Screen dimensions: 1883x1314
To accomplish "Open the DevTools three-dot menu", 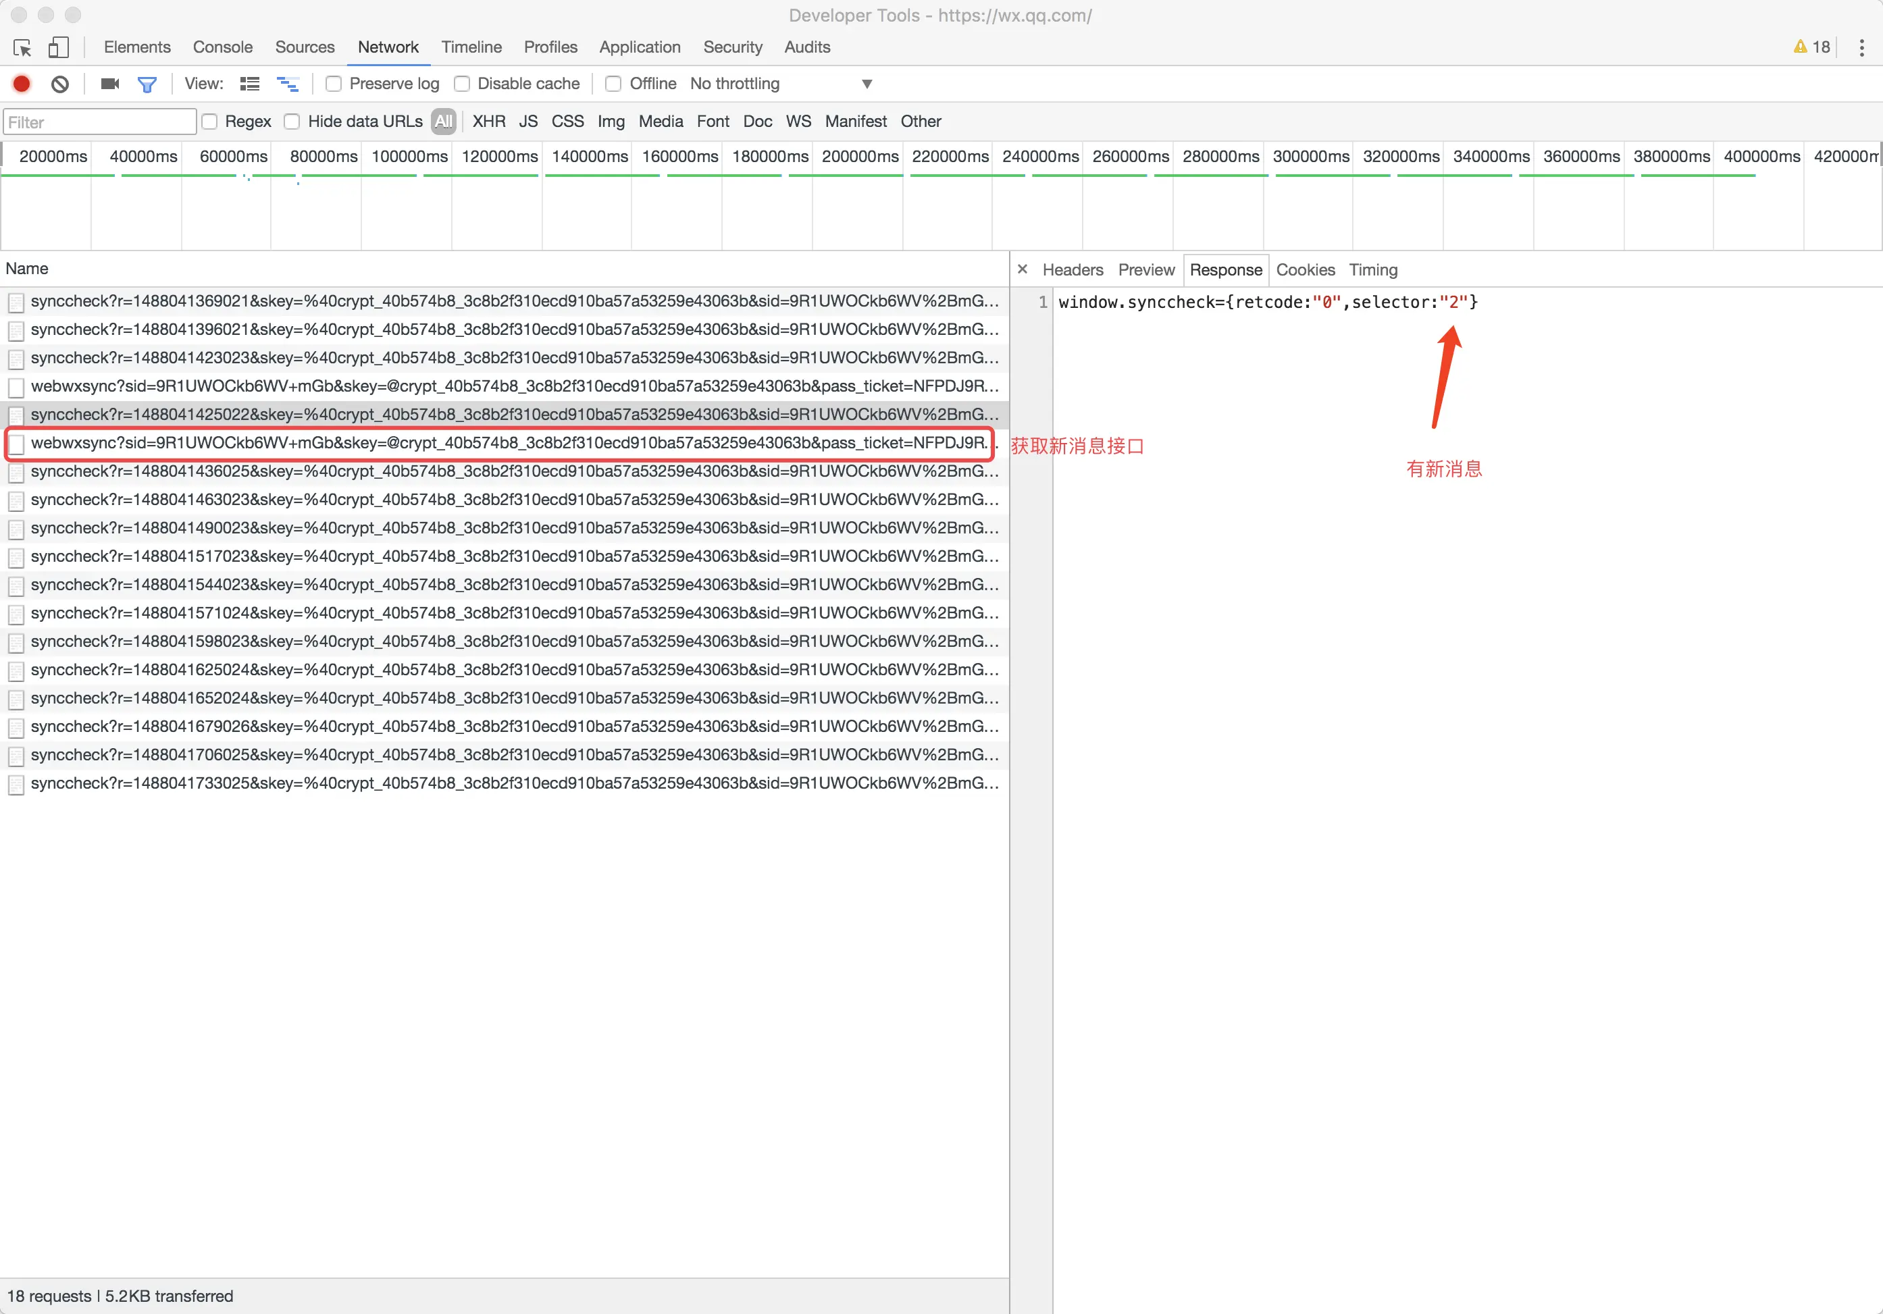I will pyautogui.click(x=1861, y=47).
